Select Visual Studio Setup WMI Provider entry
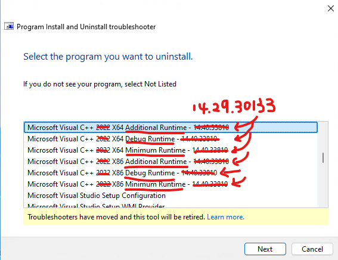This screenshot has height=260, width=338. pyautogui.click(x=170, y=205)
